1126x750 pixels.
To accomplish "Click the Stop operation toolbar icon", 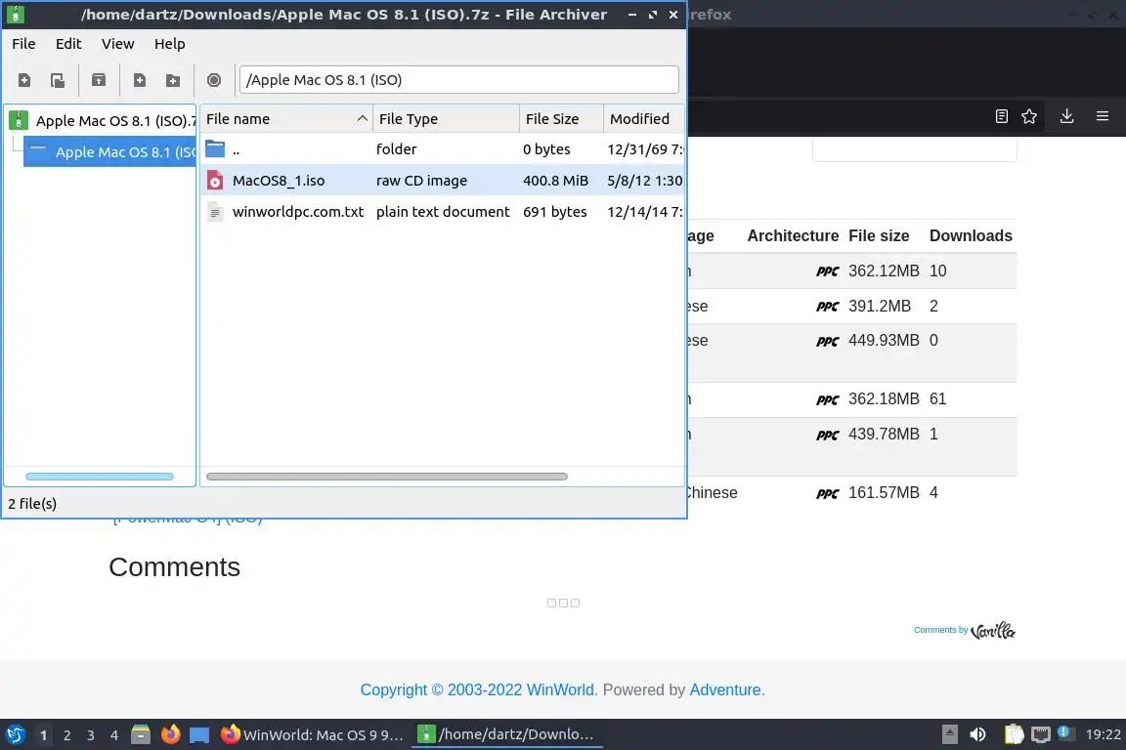I will (x=214, y=80).
